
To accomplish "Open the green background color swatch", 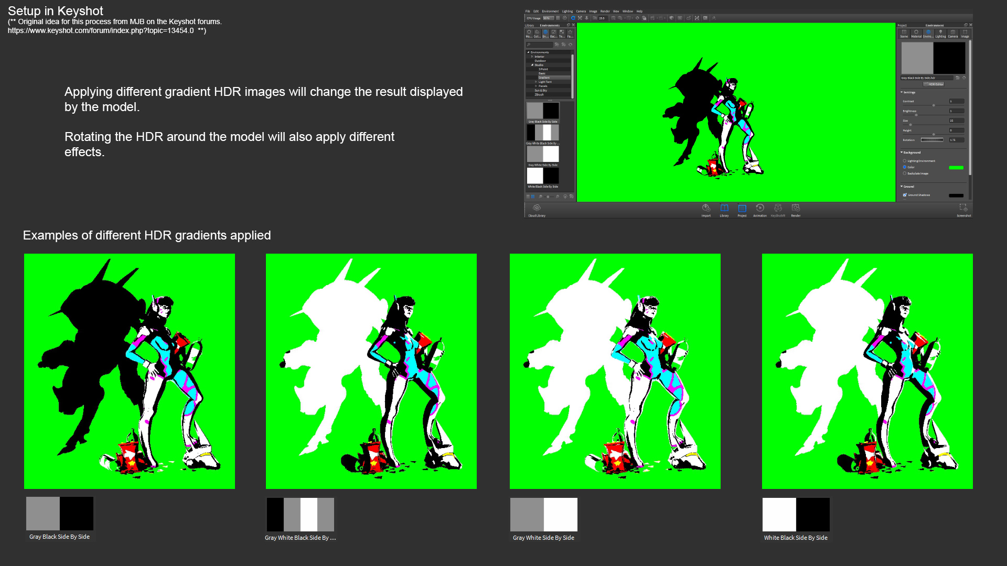I will tap(956, 168).
